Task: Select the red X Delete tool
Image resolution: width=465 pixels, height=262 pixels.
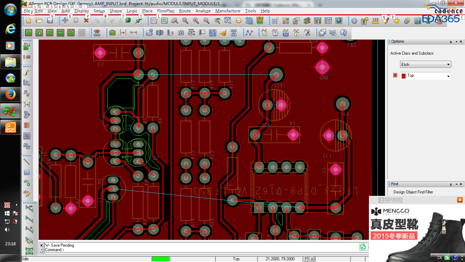Action: coord(86,21)
